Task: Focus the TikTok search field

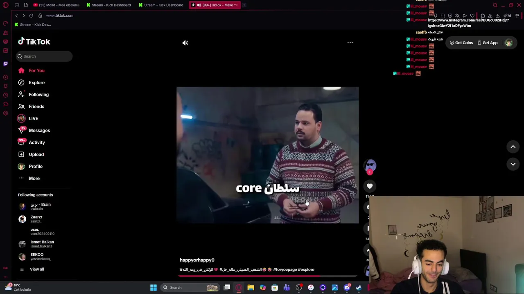Action: pos(44,56)
